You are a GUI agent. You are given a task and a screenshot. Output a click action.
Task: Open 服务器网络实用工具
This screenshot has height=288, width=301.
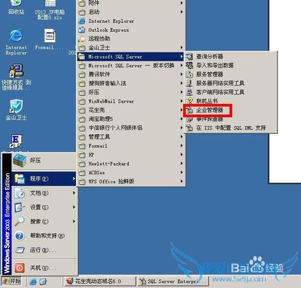[231, 83]
